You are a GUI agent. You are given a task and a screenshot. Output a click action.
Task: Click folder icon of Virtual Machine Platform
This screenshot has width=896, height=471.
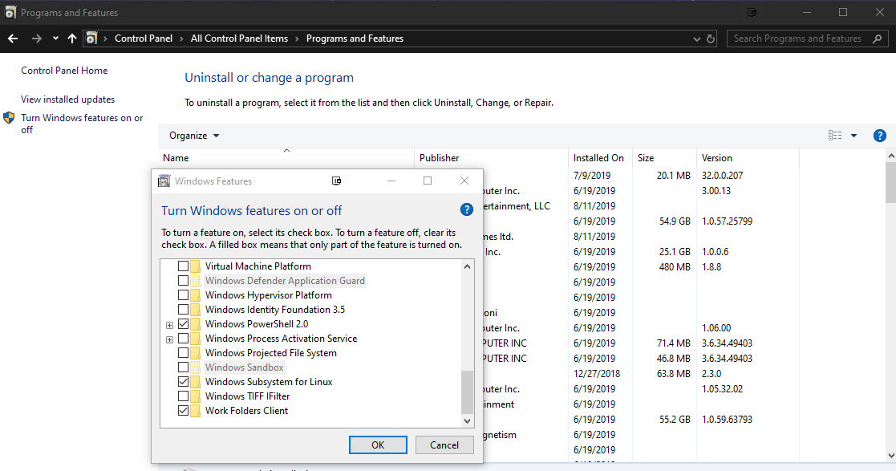point(196,266)
